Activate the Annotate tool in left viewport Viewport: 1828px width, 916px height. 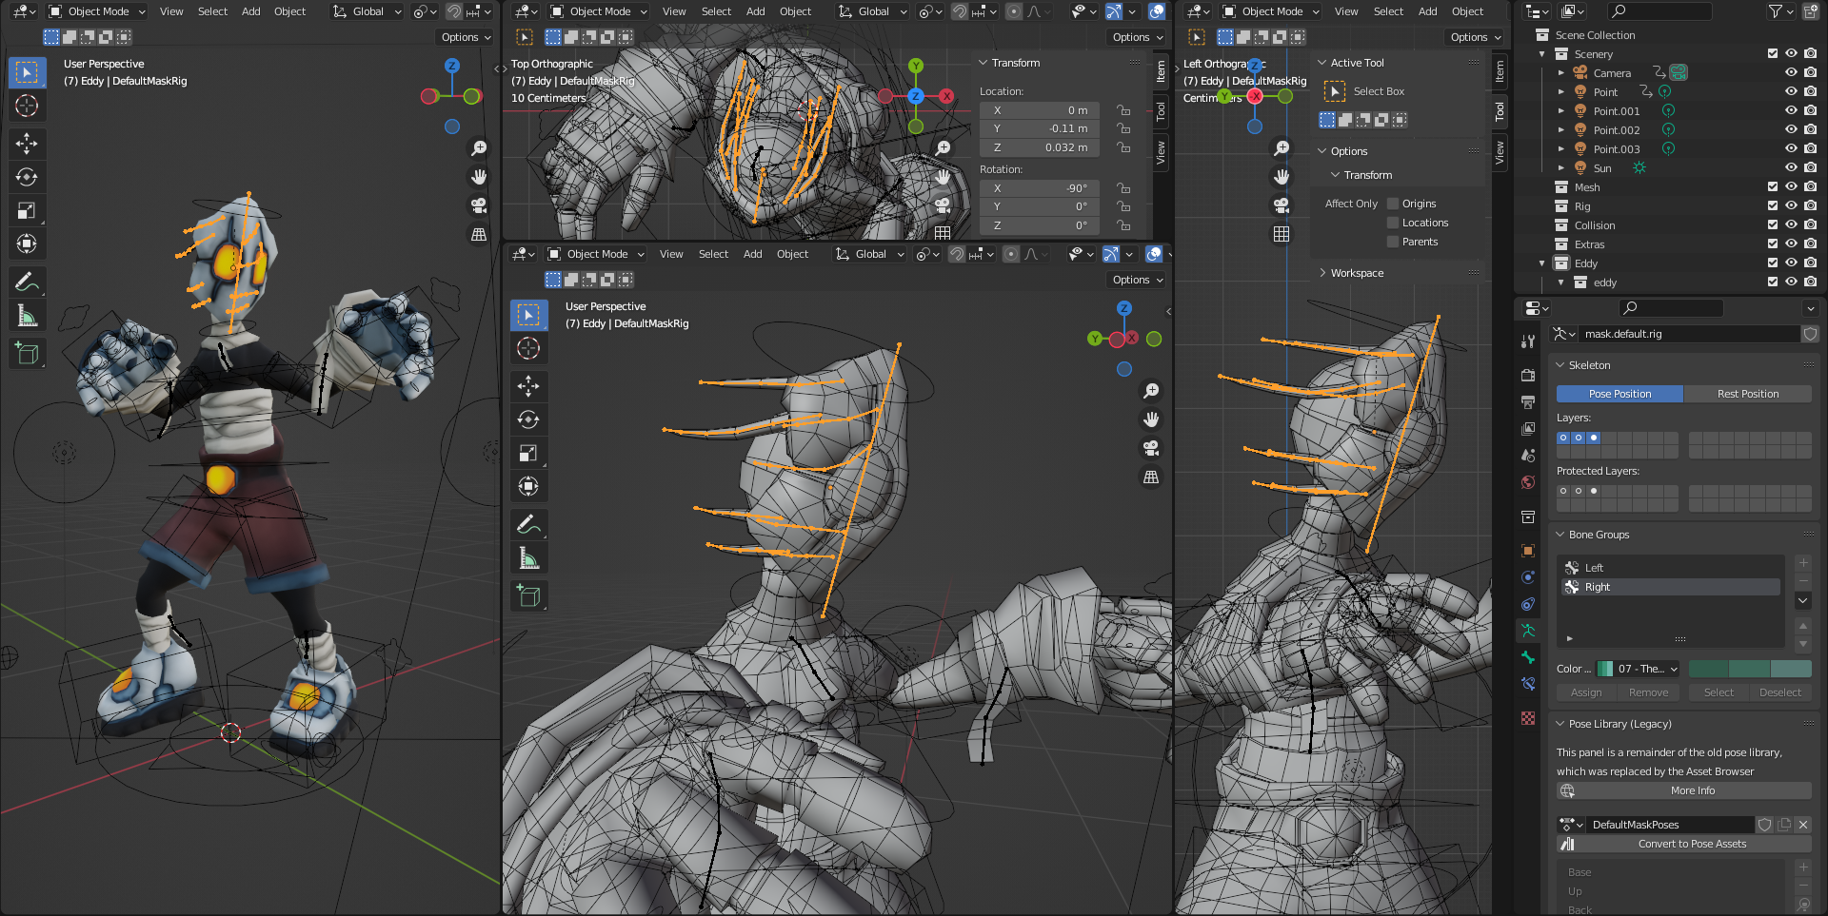[27, 282]
